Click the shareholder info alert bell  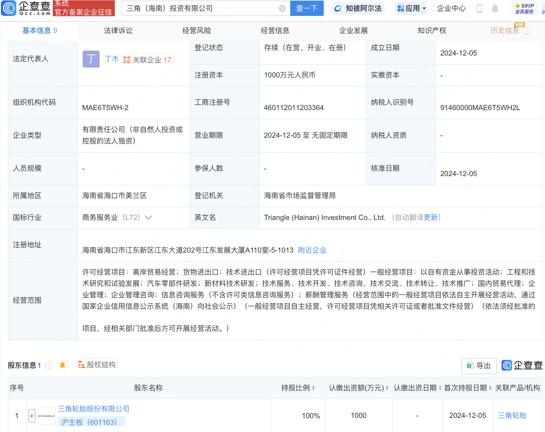pyautogui.click(x=62, y=365)
